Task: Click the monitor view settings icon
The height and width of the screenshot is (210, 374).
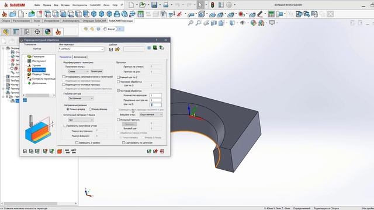Action: [272, 23]
